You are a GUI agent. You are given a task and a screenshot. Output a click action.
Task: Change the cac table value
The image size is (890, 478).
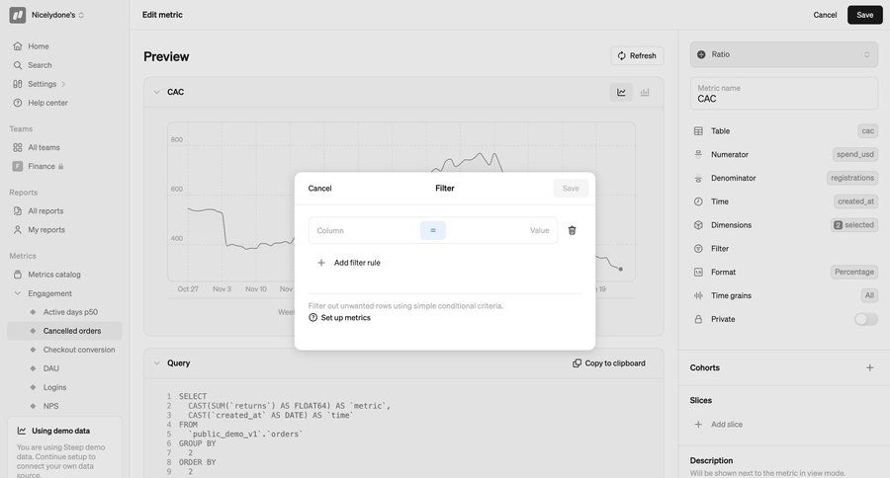click(867, 131)
